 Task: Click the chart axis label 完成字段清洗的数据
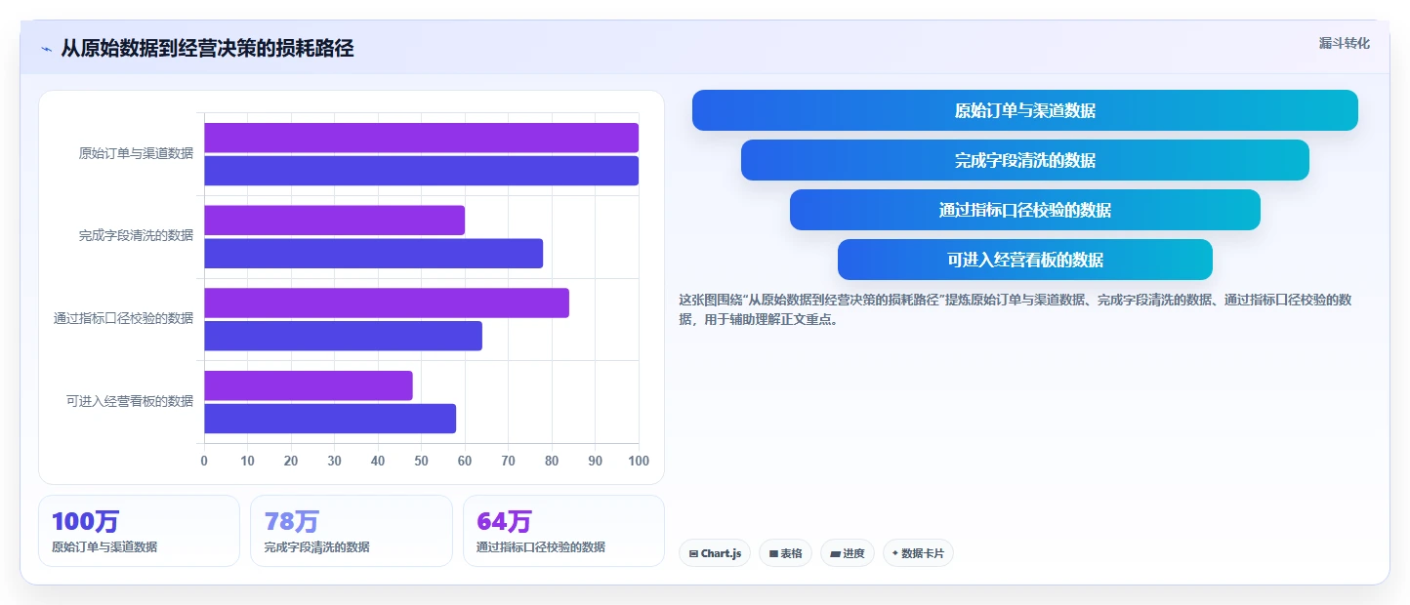point(136,236)
